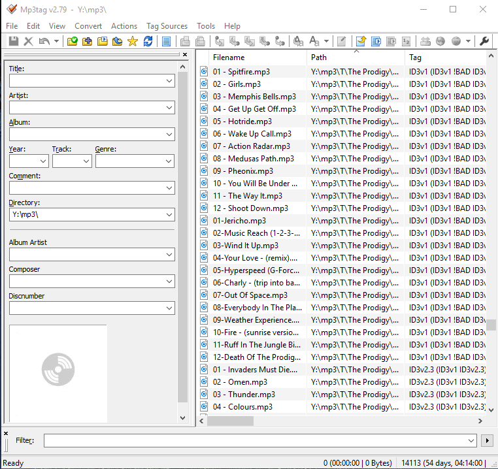The width and height of the screenshot is (498, 469).
Task: Remove tag using the X toolbar icon
Action: (29, 41)
